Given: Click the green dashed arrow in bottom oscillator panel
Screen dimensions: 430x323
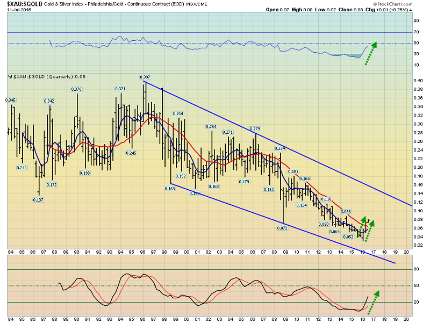Looking at the screenshot, I should [371, 301].
